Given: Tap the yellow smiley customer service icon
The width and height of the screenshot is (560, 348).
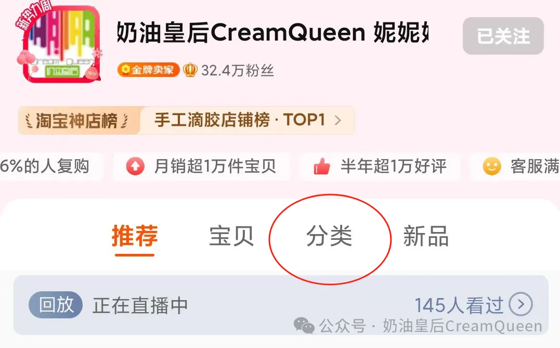Looking at the screenshot, I should click(492, 166).
